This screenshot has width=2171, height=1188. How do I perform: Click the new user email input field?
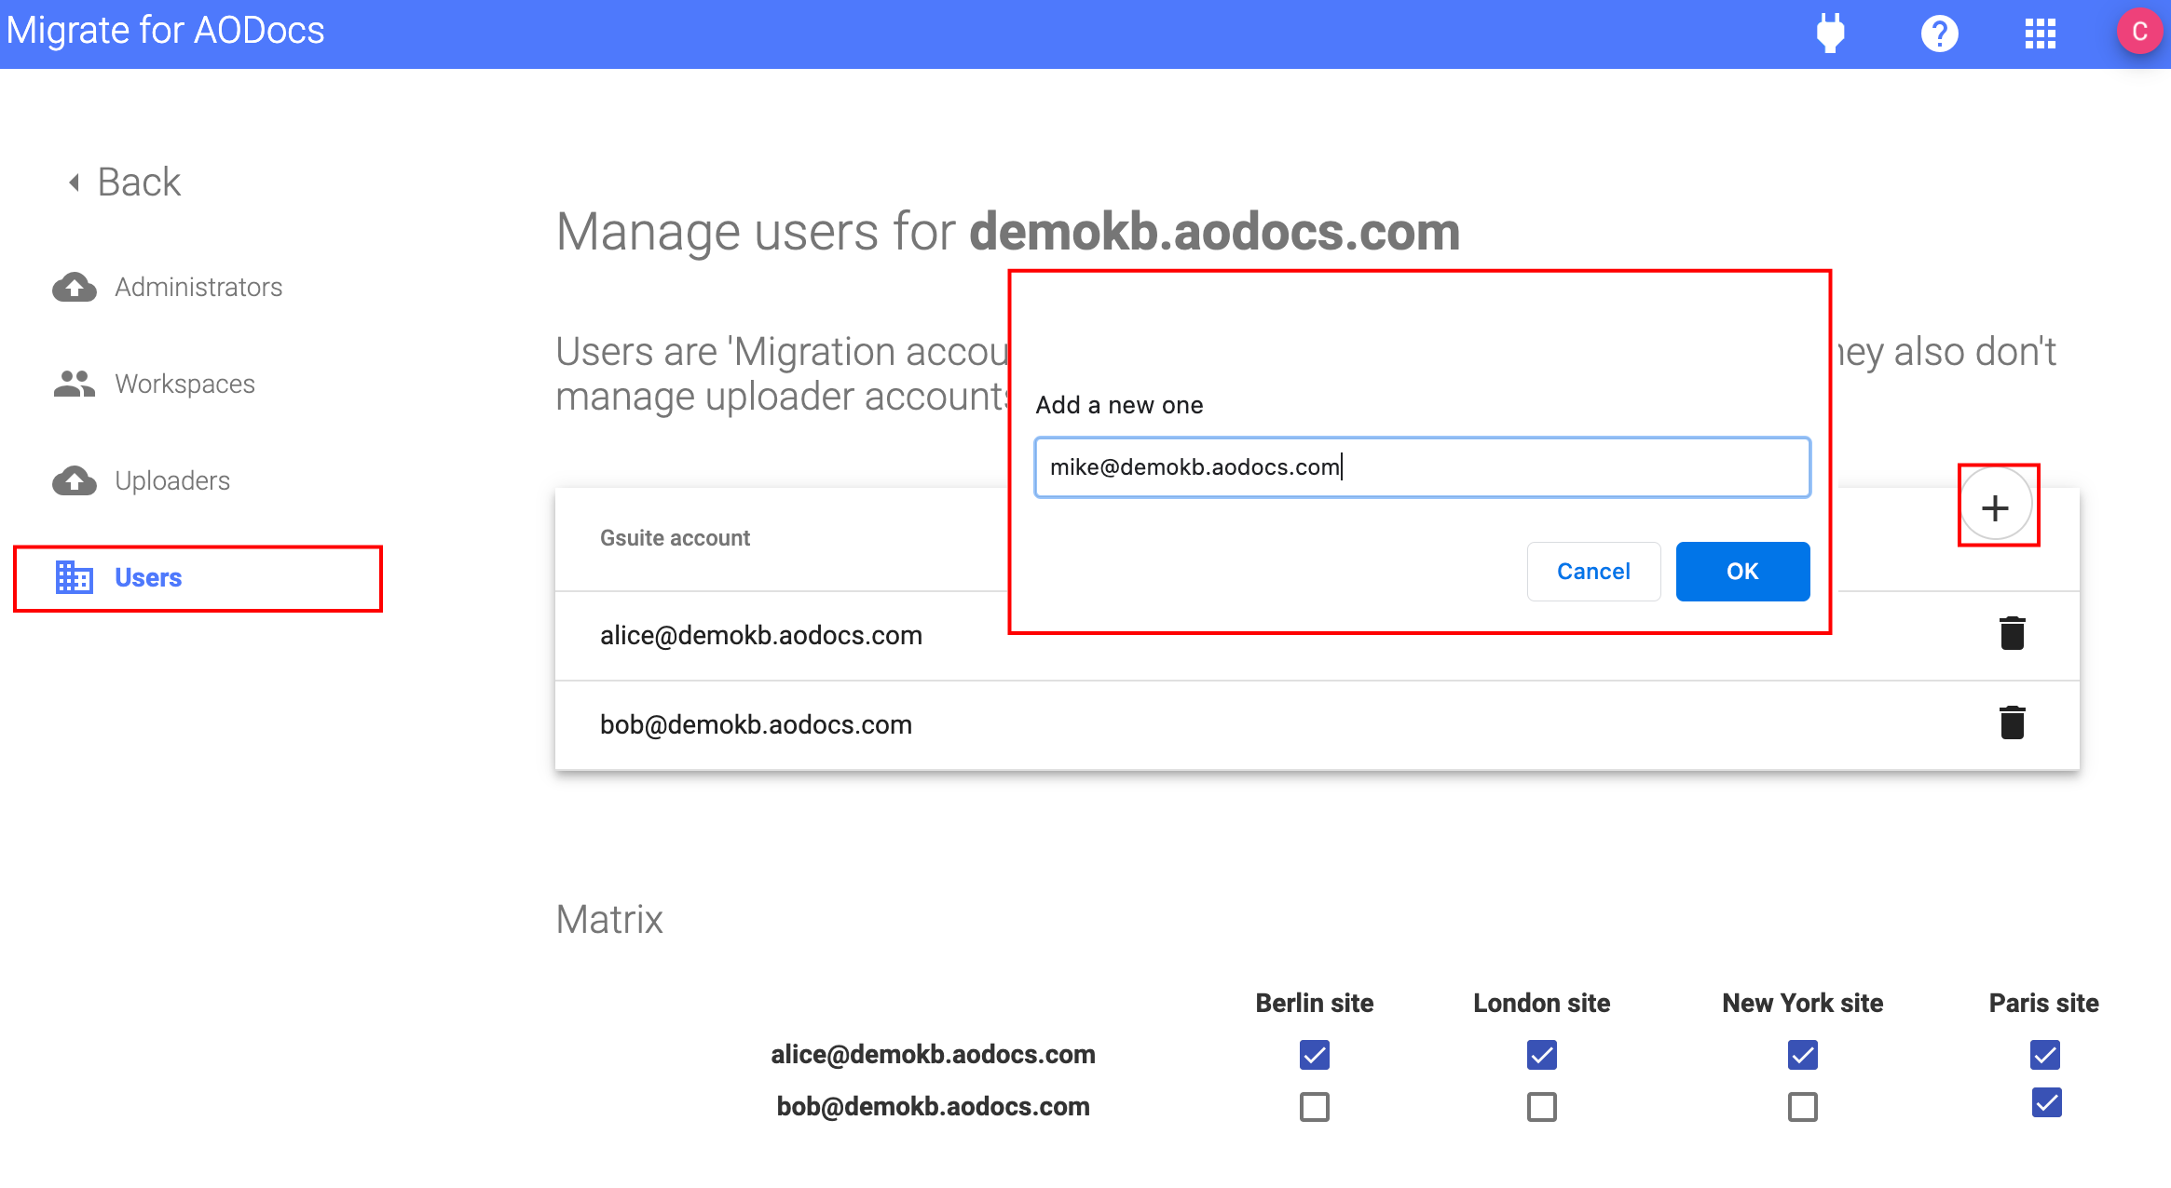click(x=1422, y=467)
